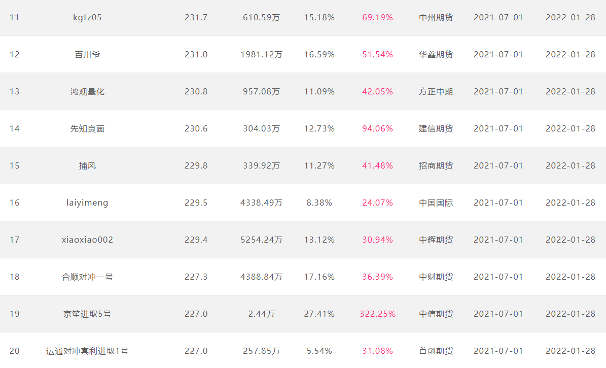Select the 322.25% return value

378,314
